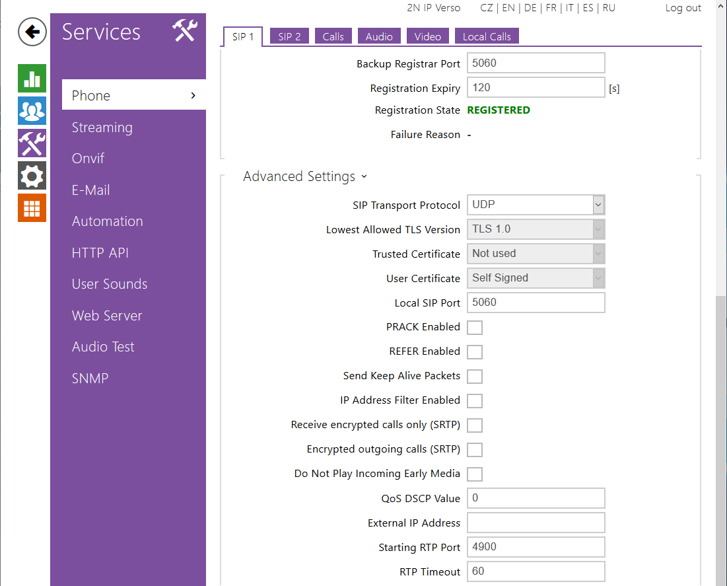The image size is (727, 586).
Task: Open the blue Directory users icon
Action: [x=32, y=111]
